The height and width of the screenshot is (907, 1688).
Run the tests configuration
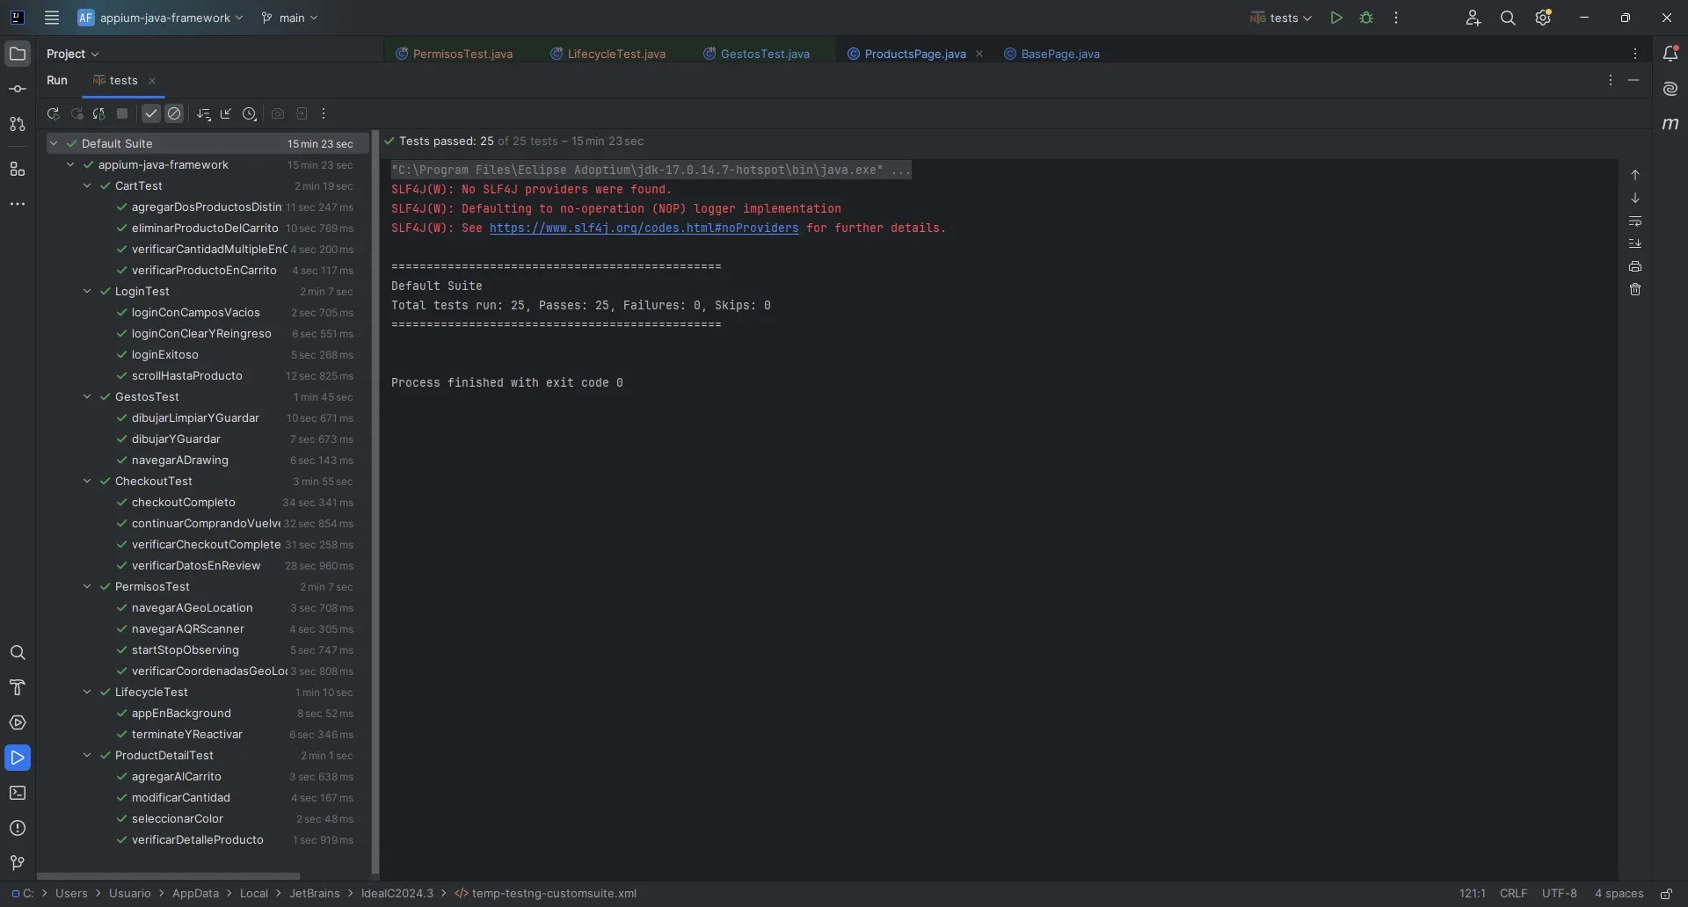click(x=1336, y=18)
